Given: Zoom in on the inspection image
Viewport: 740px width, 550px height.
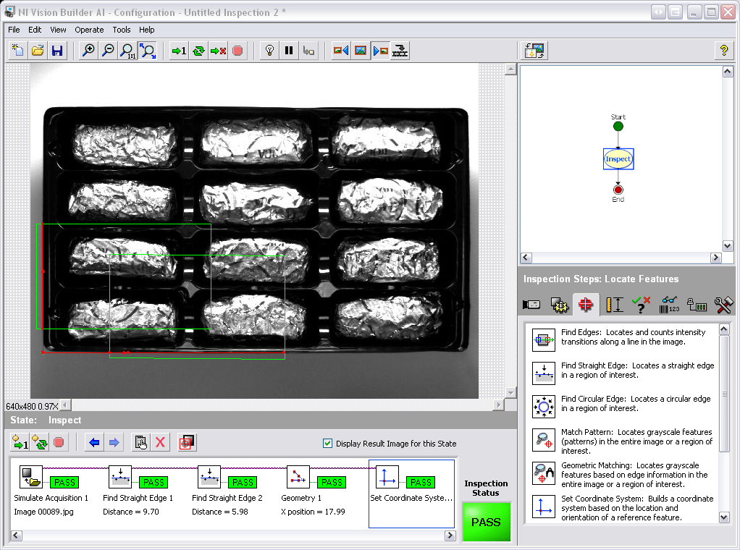Looking at the screenshot, I should [x=87, y=51].
